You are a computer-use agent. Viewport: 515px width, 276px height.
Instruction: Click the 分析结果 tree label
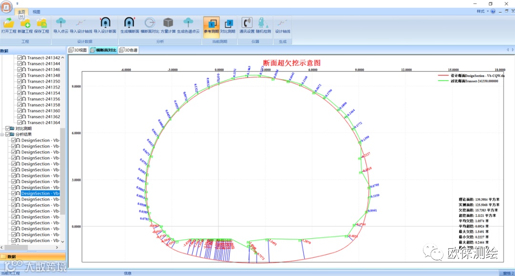23,134
